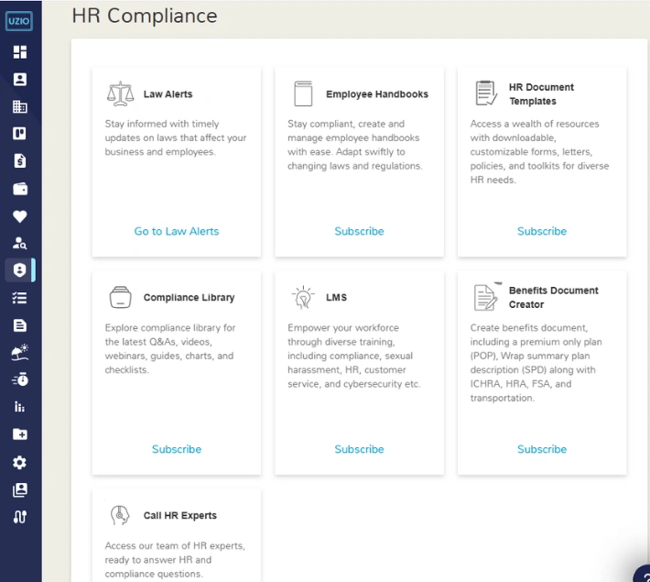This screenshot has width=650, height=582.
Task: Select the HR Compliance shield icon
Action: (19, 270)
